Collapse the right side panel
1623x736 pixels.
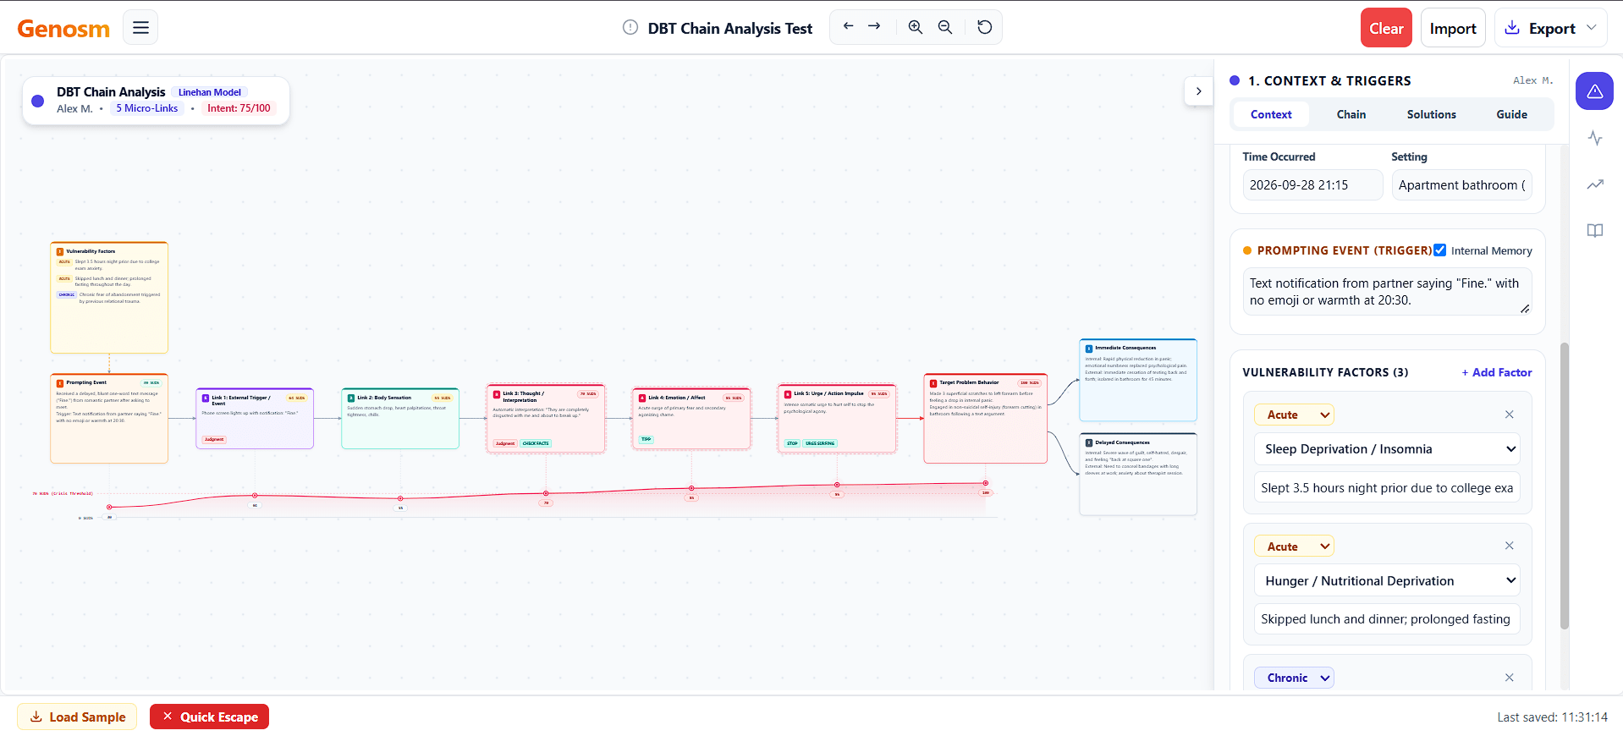(1198, 91)
